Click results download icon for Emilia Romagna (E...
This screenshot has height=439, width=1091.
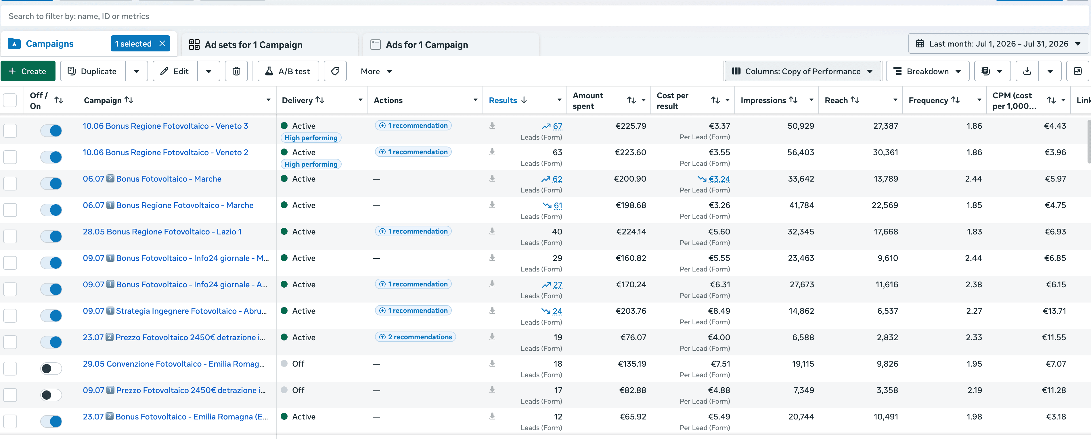492,417
